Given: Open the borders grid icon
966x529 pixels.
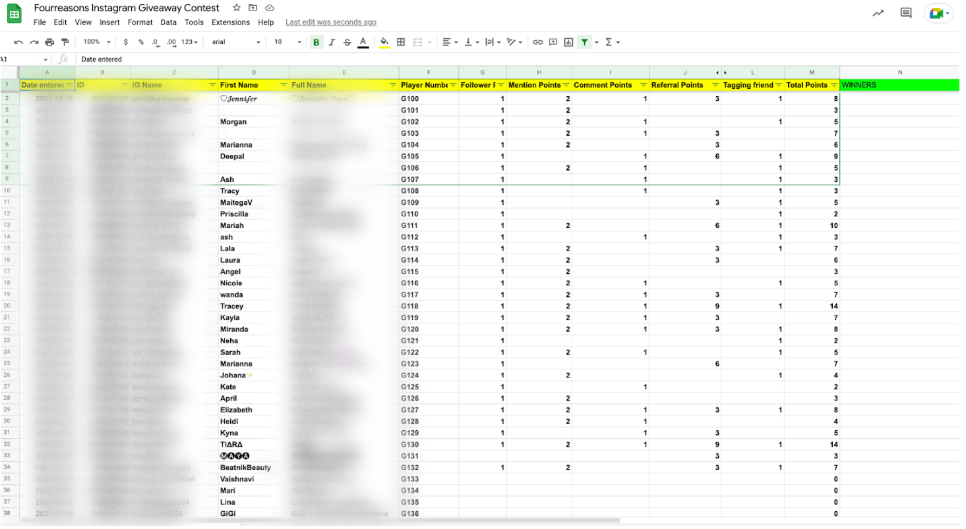Looking at the screenshot, I should click(x=401, y=42).
